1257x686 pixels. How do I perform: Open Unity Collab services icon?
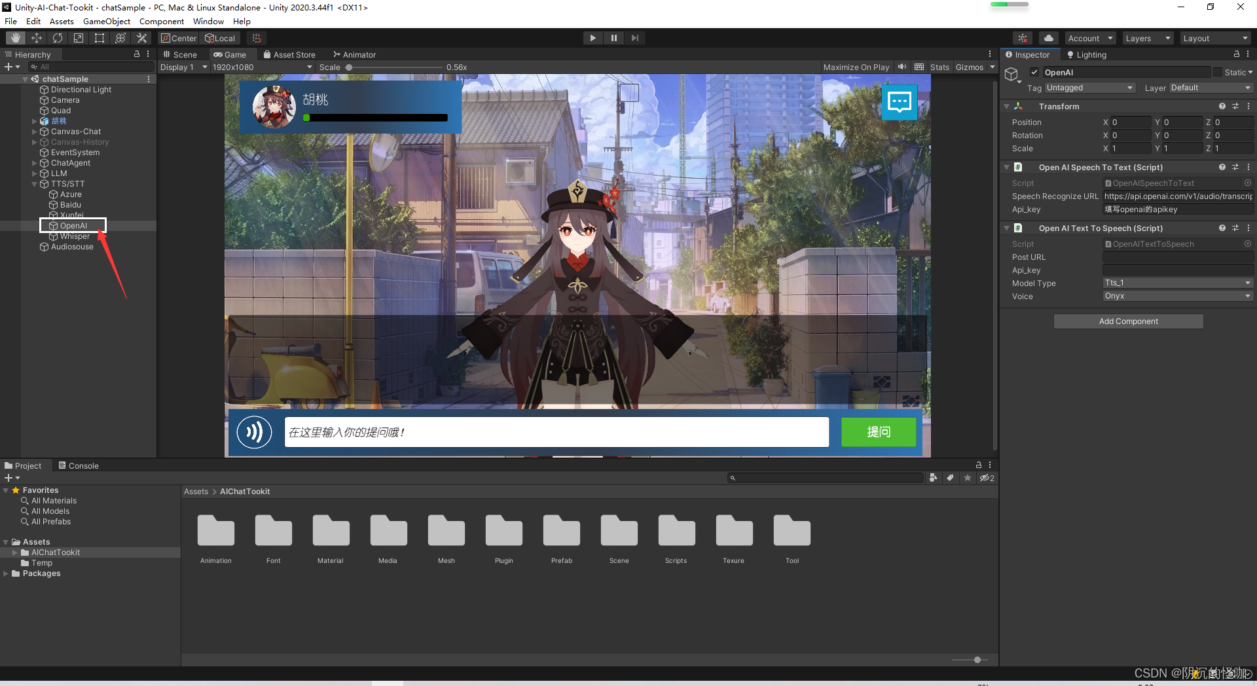[x=1023, y=38]
